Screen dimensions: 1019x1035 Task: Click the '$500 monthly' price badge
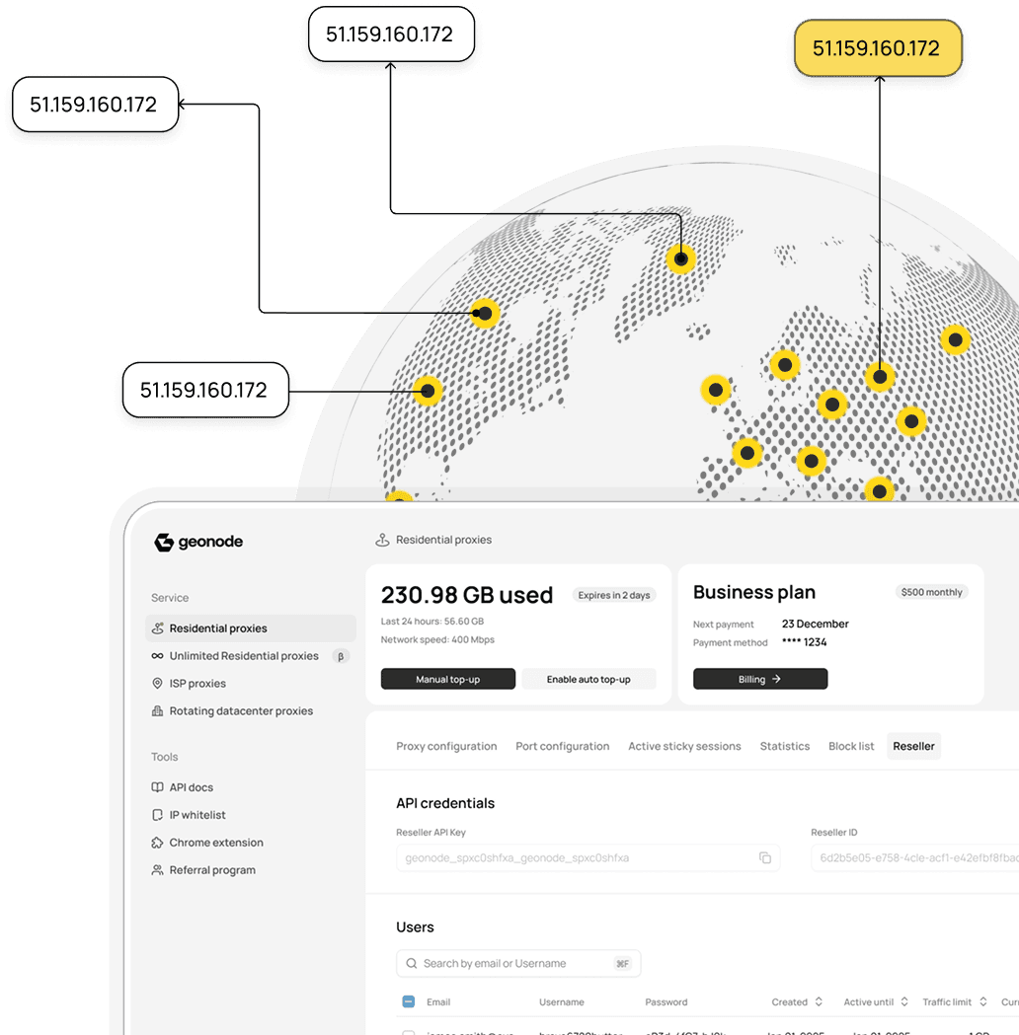(x=932, y=592)
